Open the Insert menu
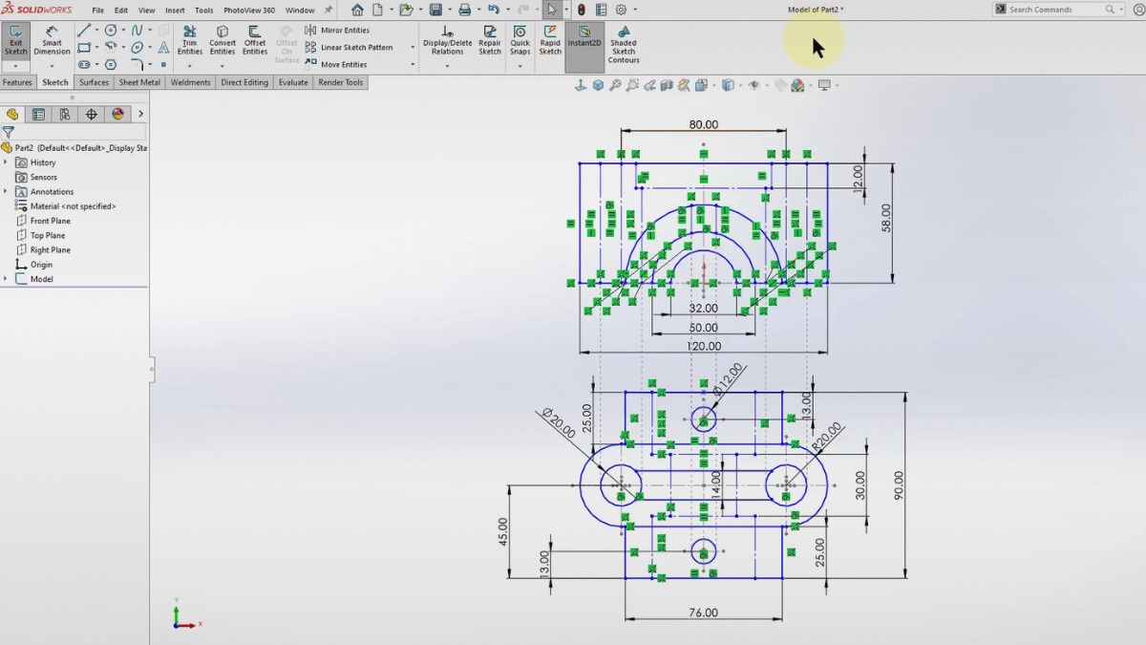1146x645 pixels. pyautogui.click(x=175, y=10)
